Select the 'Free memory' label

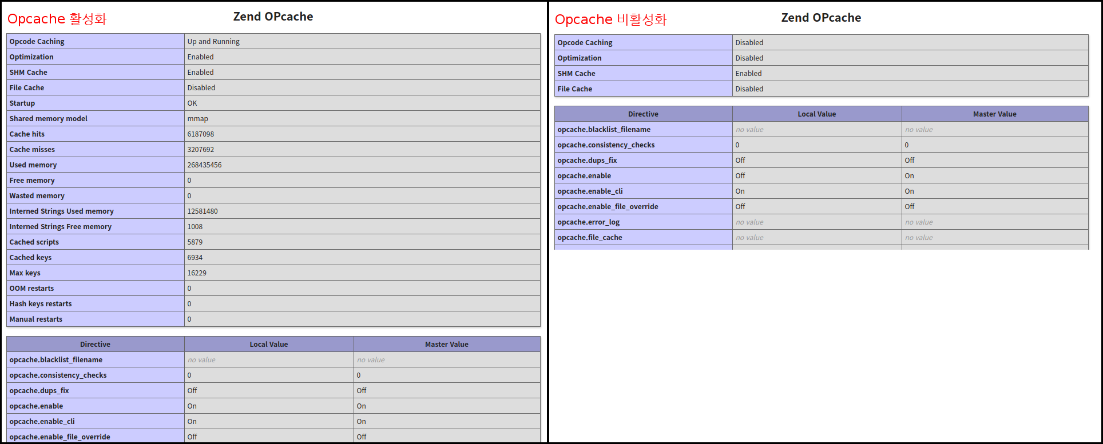click(x=32, y=180)
